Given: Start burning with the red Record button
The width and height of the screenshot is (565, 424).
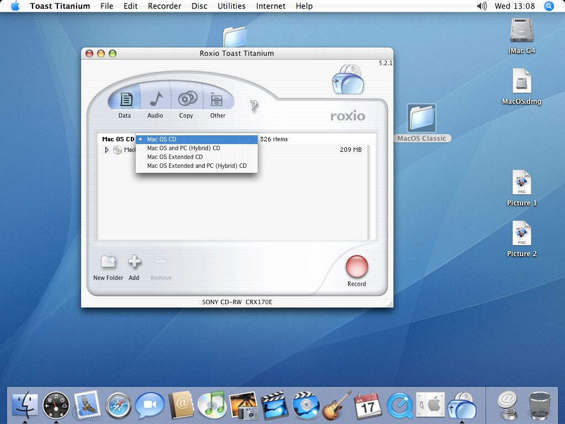Looking at the screenshot, I should tap(357, 267).
